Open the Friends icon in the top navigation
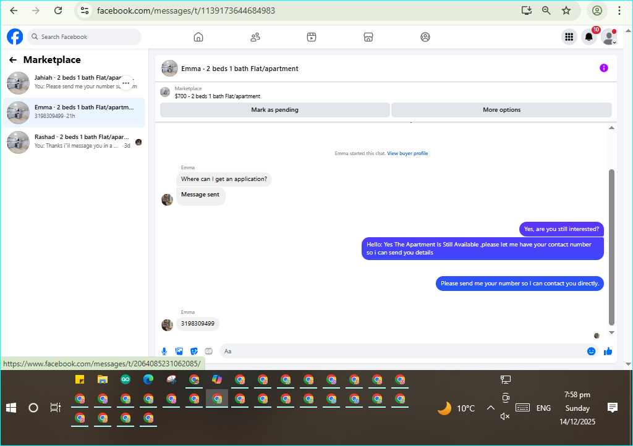 point(255,37)
